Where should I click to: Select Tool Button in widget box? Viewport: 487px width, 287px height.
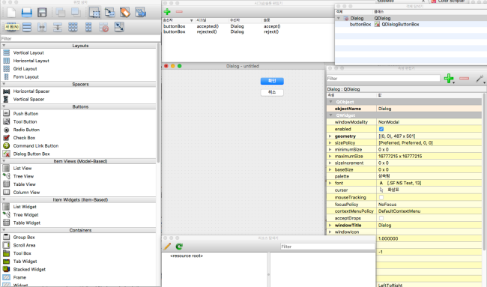coord(25,121)
